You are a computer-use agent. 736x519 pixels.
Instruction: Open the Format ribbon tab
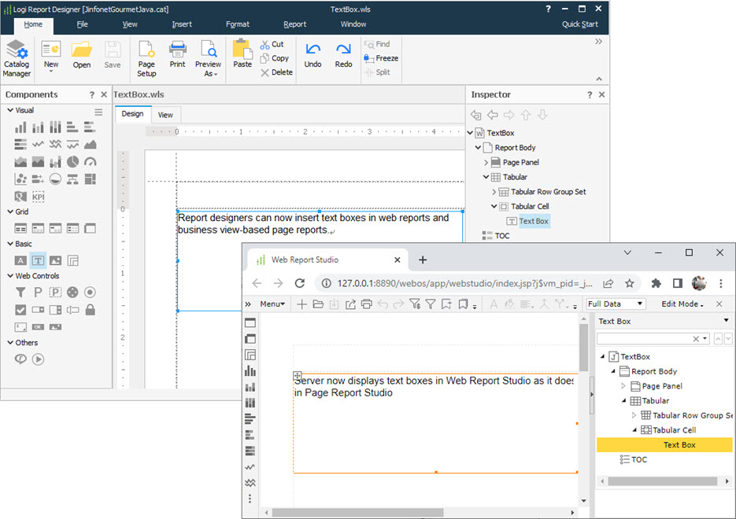[x=238, y=24]
